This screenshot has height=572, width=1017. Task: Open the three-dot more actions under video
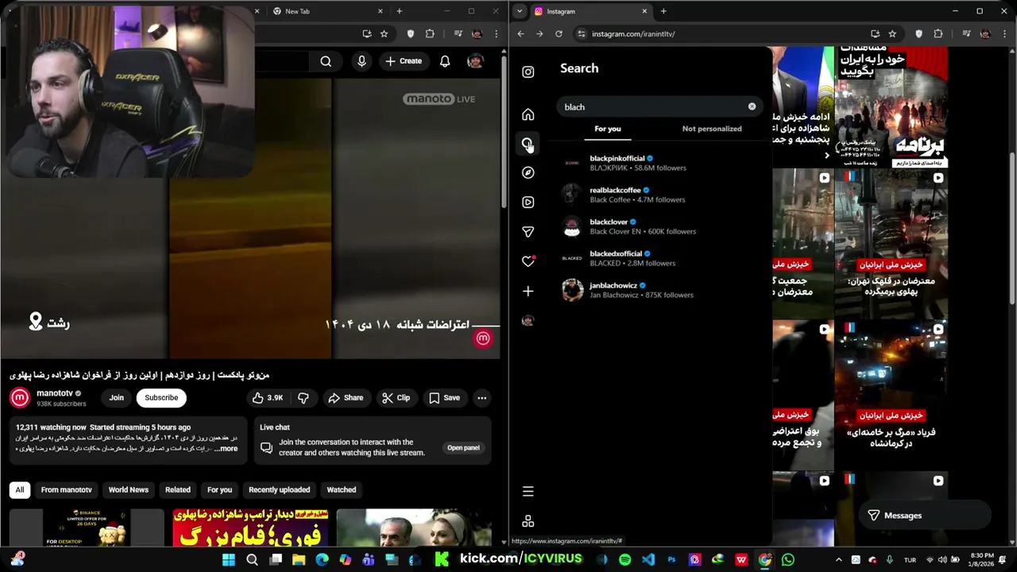pos(481,398)
